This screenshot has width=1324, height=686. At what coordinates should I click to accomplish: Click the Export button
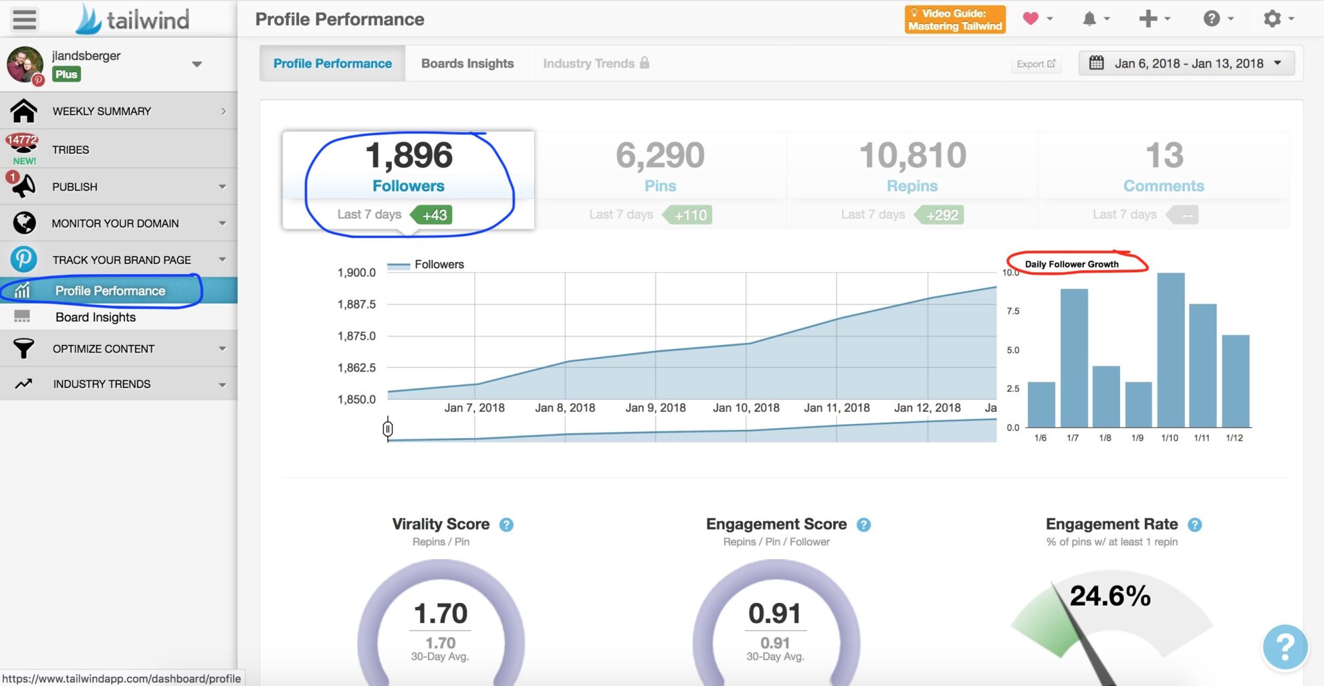point(1035,64)
